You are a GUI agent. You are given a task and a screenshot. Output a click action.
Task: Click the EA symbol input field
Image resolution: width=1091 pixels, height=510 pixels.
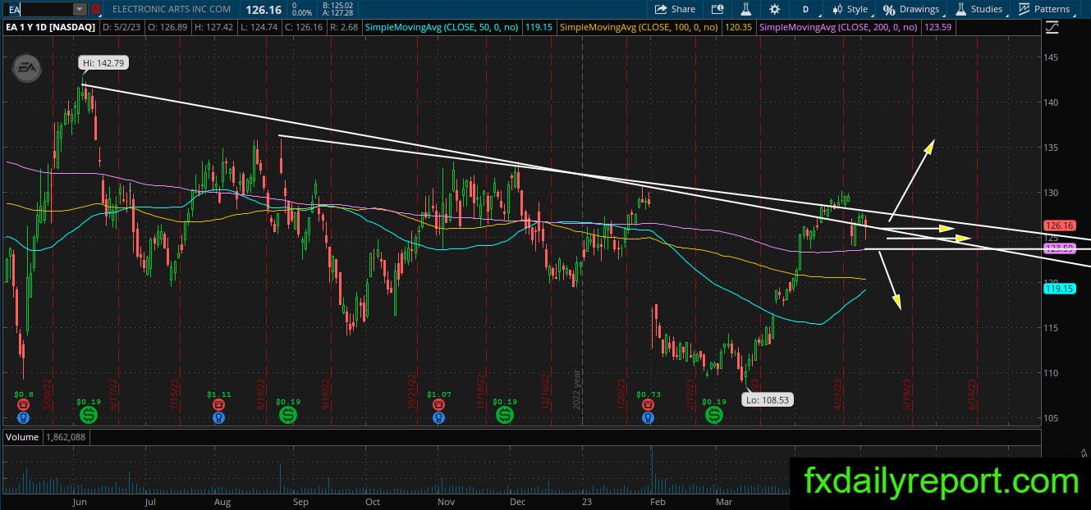click(x=36, y=9)
